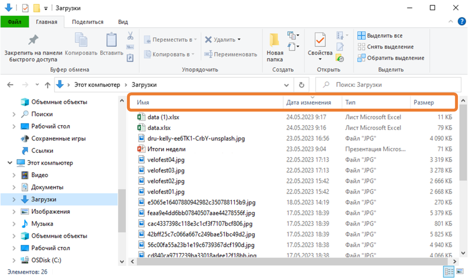Image resolution: width=468 pixels, height=278 pixels.
Task: Expand the Музыка tree node
Action: [14, 224]
